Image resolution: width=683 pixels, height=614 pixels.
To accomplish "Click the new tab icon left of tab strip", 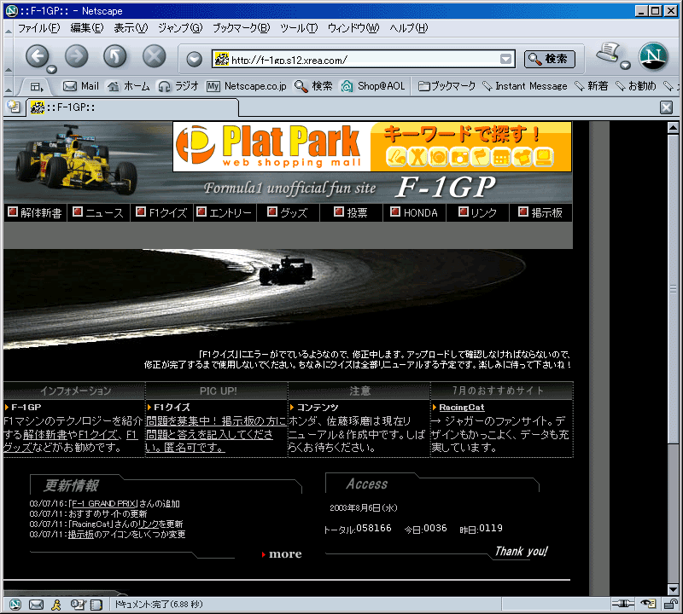I will 15,107.
